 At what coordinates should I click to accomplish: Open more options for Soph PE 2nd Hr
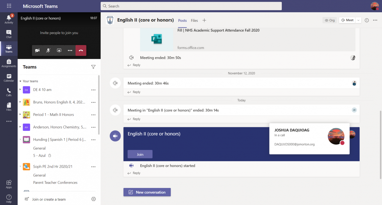tap(93, 167)
